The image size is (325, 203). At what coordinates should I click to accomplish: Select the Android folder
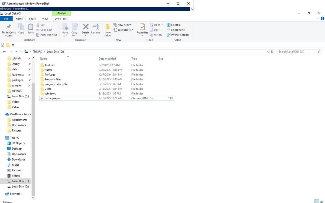[x=107, y=65]
